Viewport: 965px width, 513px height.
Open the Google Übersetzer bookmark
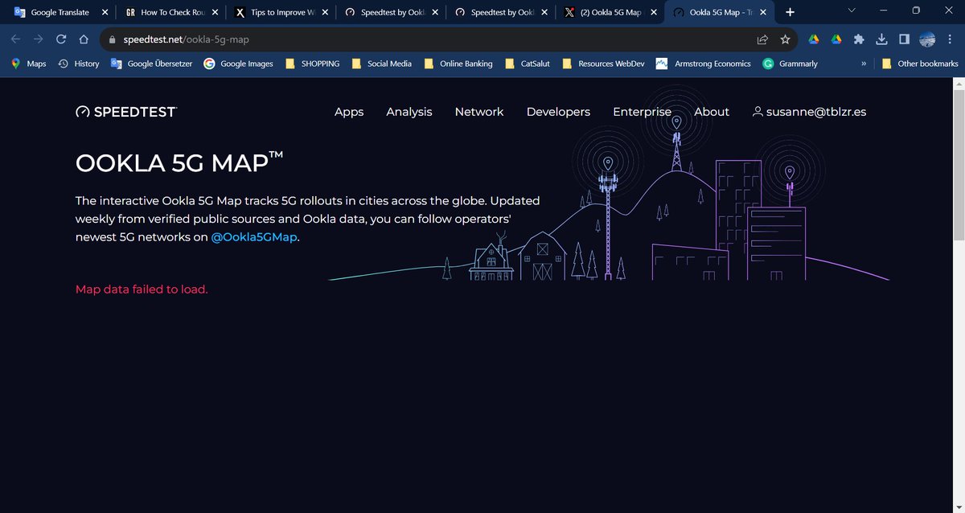tap(152, 64)
